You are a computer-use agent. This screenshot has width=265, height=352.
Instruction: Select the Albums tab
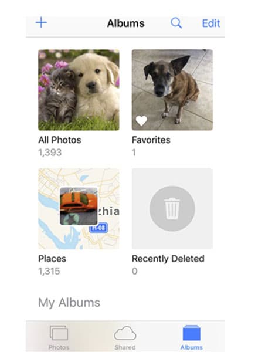[191, 337]
